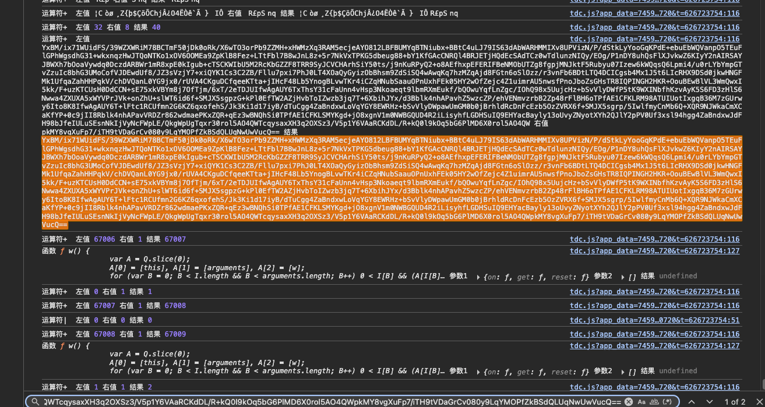Image resolution: width=765 pixels, height=407 pixels.
Task: Click left value 32
Action: (x=98, y=27)
